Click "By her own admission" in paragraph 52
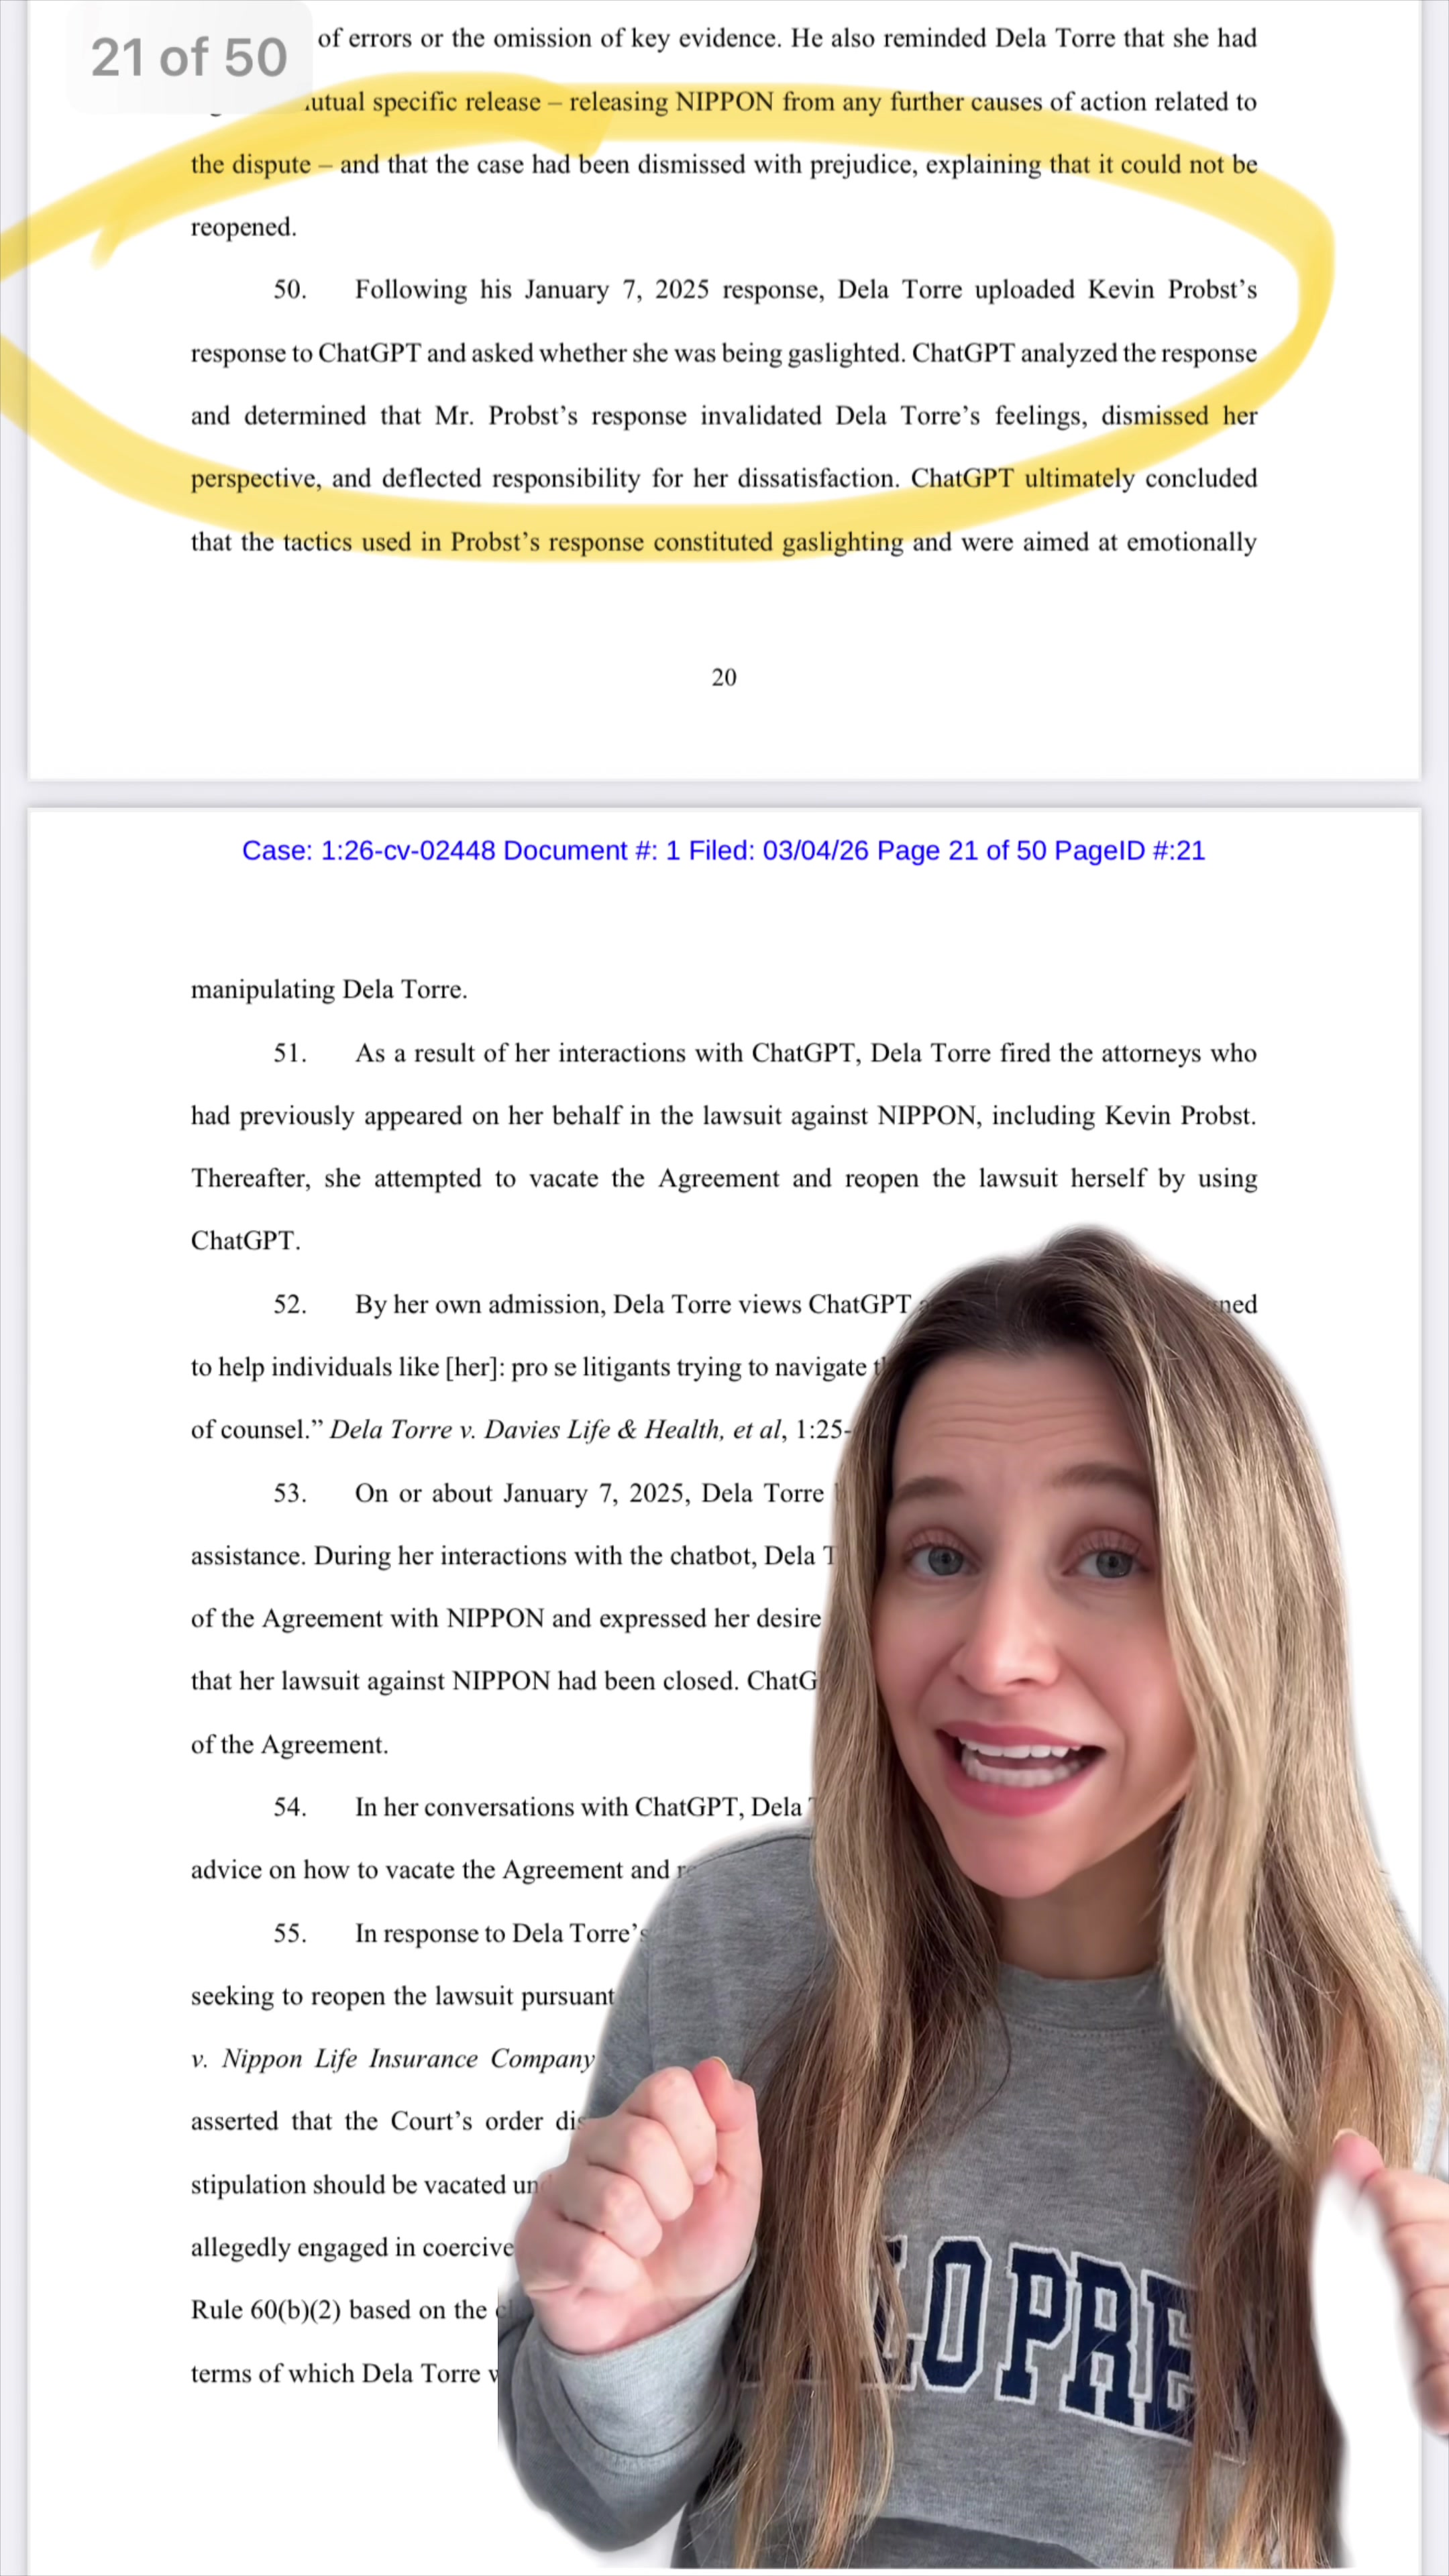Screen dimensions: 1449x2576 pyautogui.click(x=479, y=1305)
